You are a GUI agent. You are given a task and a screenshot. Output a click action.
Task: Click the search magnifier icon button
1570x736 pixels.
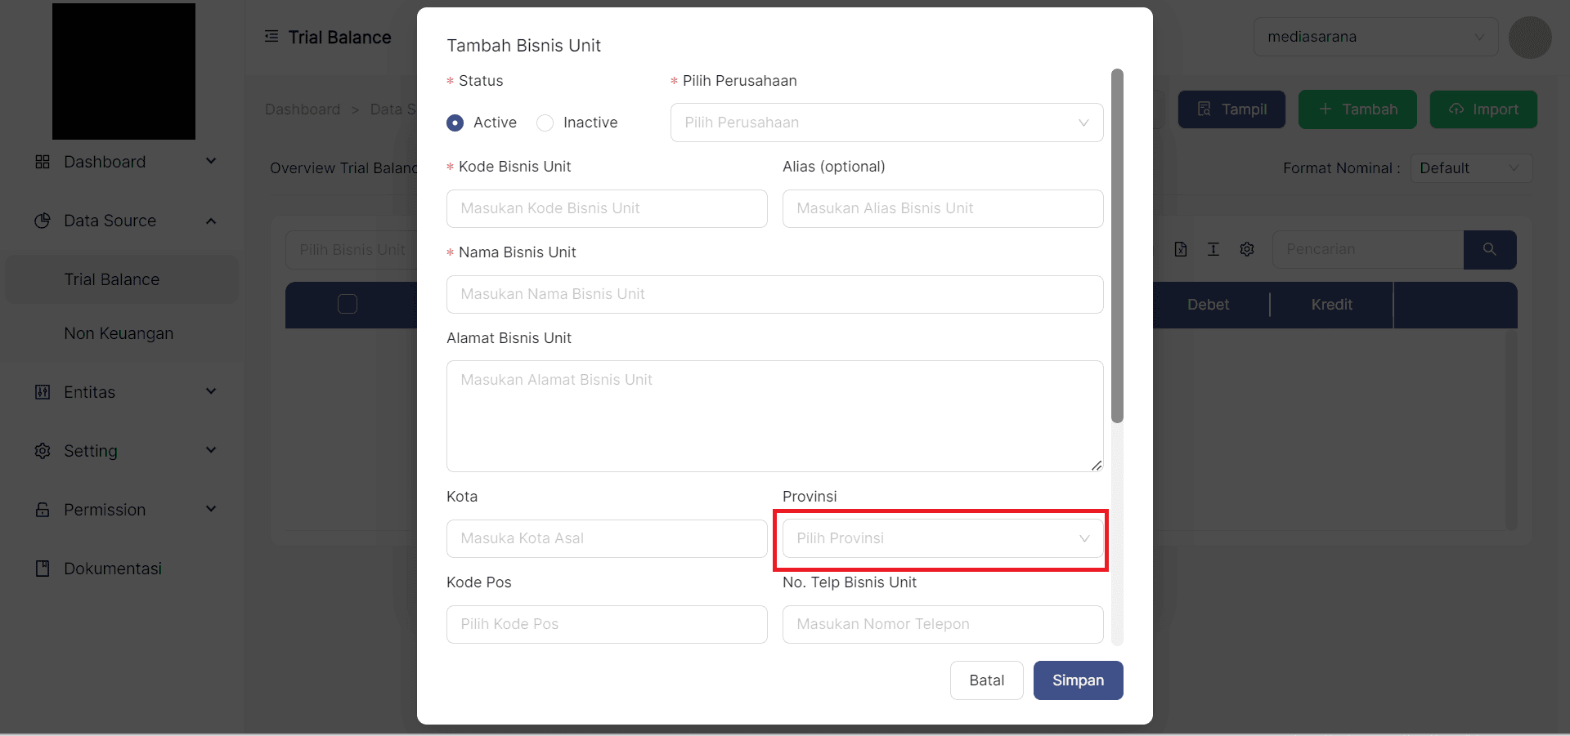coord(1489,249)
